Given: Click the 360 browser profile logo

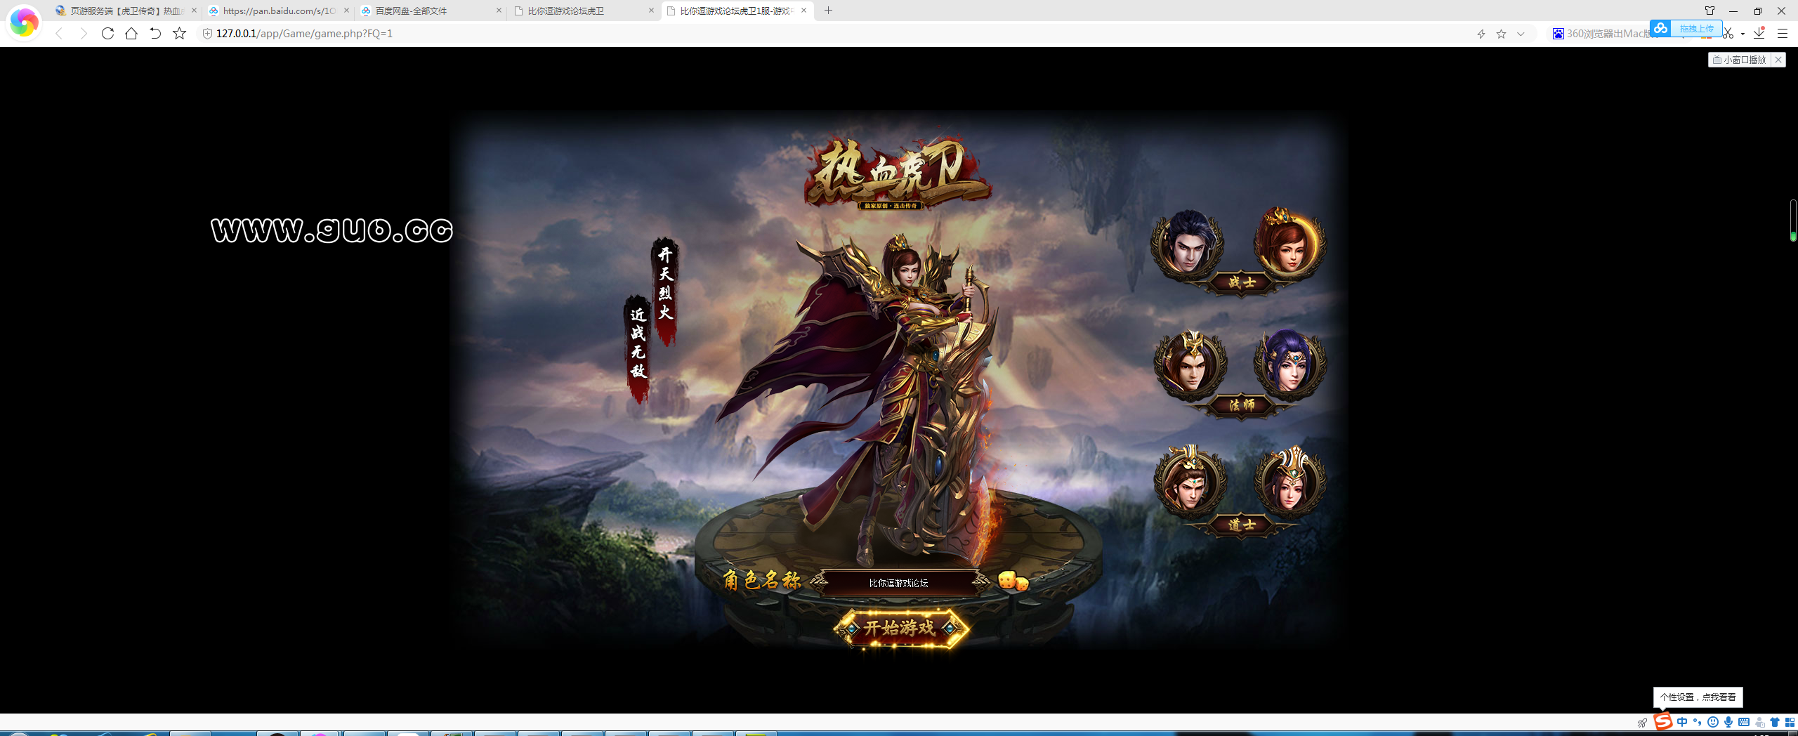Looking at the screenshot, I should pyautogui.click(x=24, y=23).
